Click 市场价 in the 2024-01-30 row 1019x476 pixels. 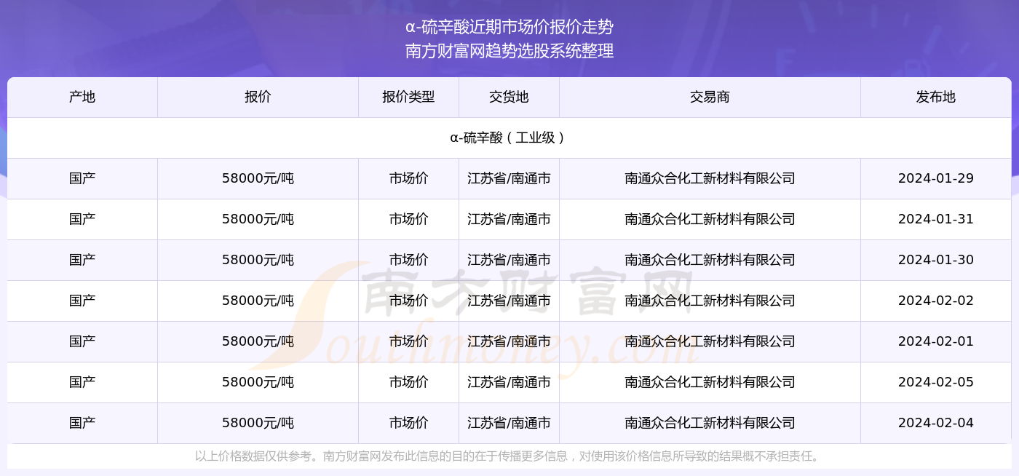click(x=408, y=260)
